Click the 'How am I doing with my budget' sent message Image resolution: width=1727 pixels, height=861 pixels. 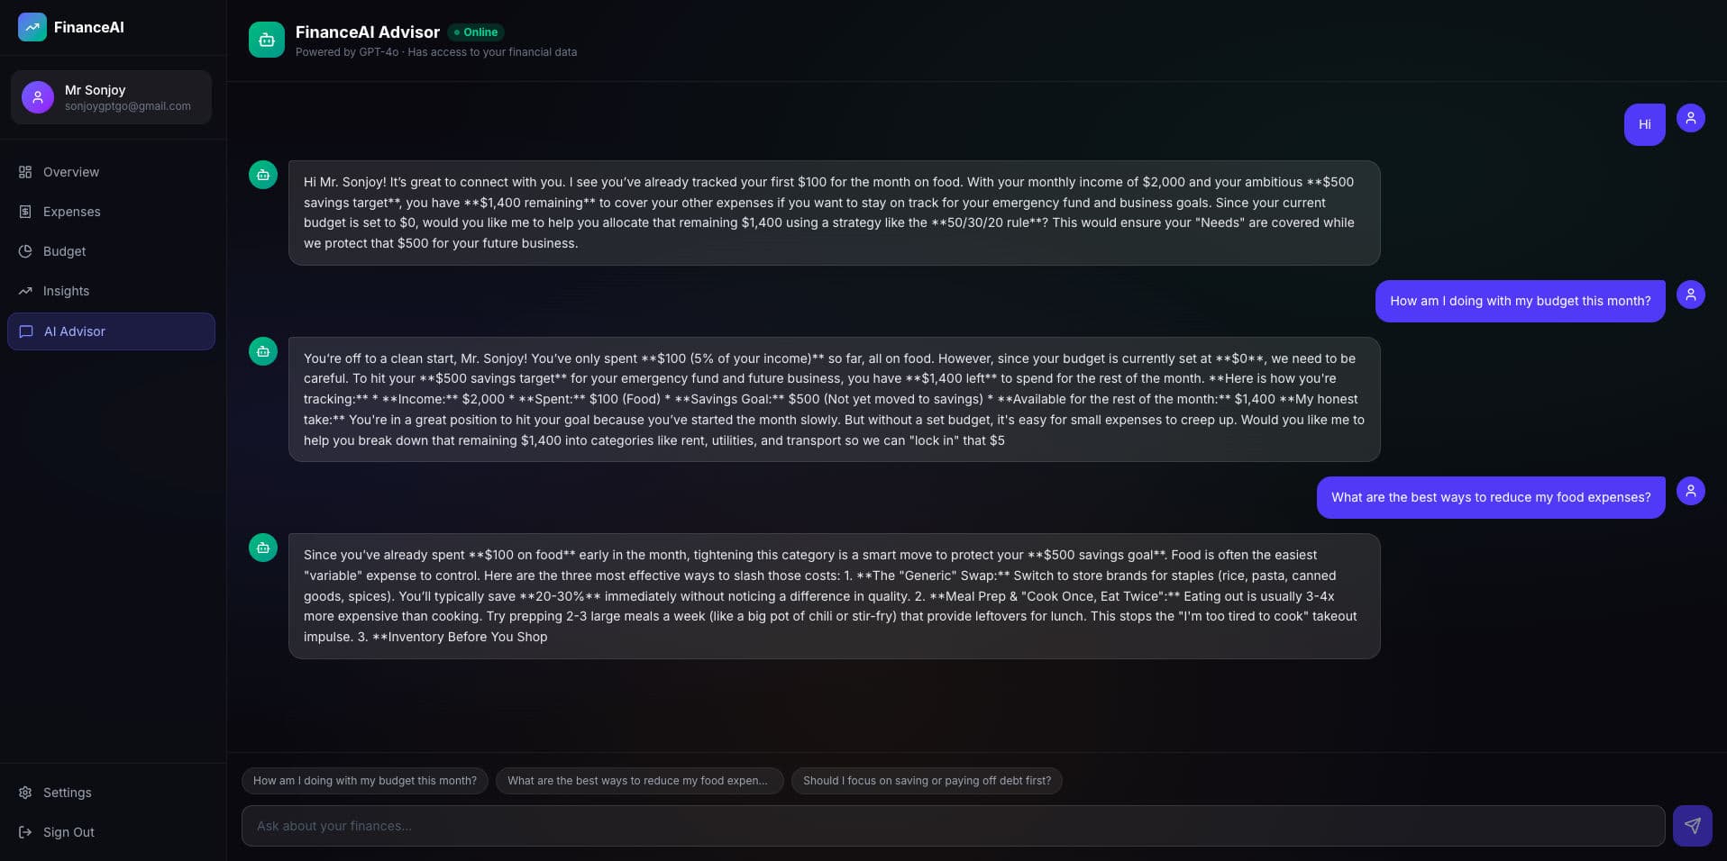tap(1520, 301)
